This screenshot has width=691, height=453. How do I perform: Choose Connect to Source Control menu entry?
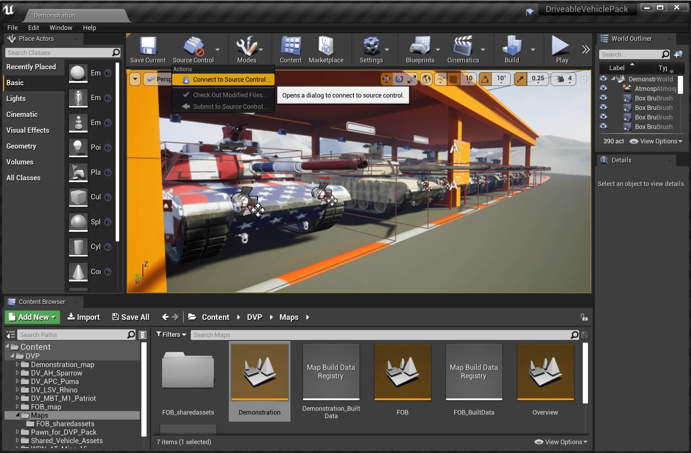[x=231, y=80]
